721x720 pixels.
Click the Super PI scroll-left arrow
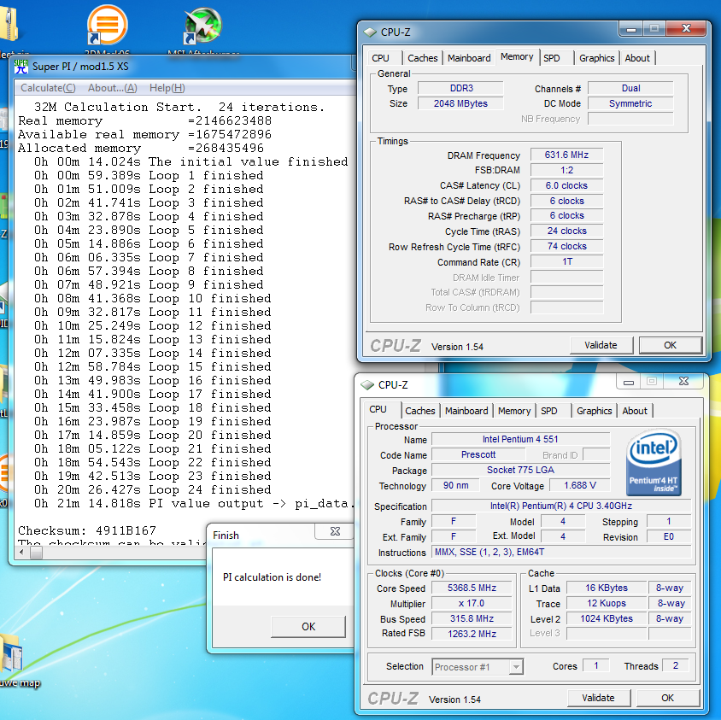click(21, 553)
